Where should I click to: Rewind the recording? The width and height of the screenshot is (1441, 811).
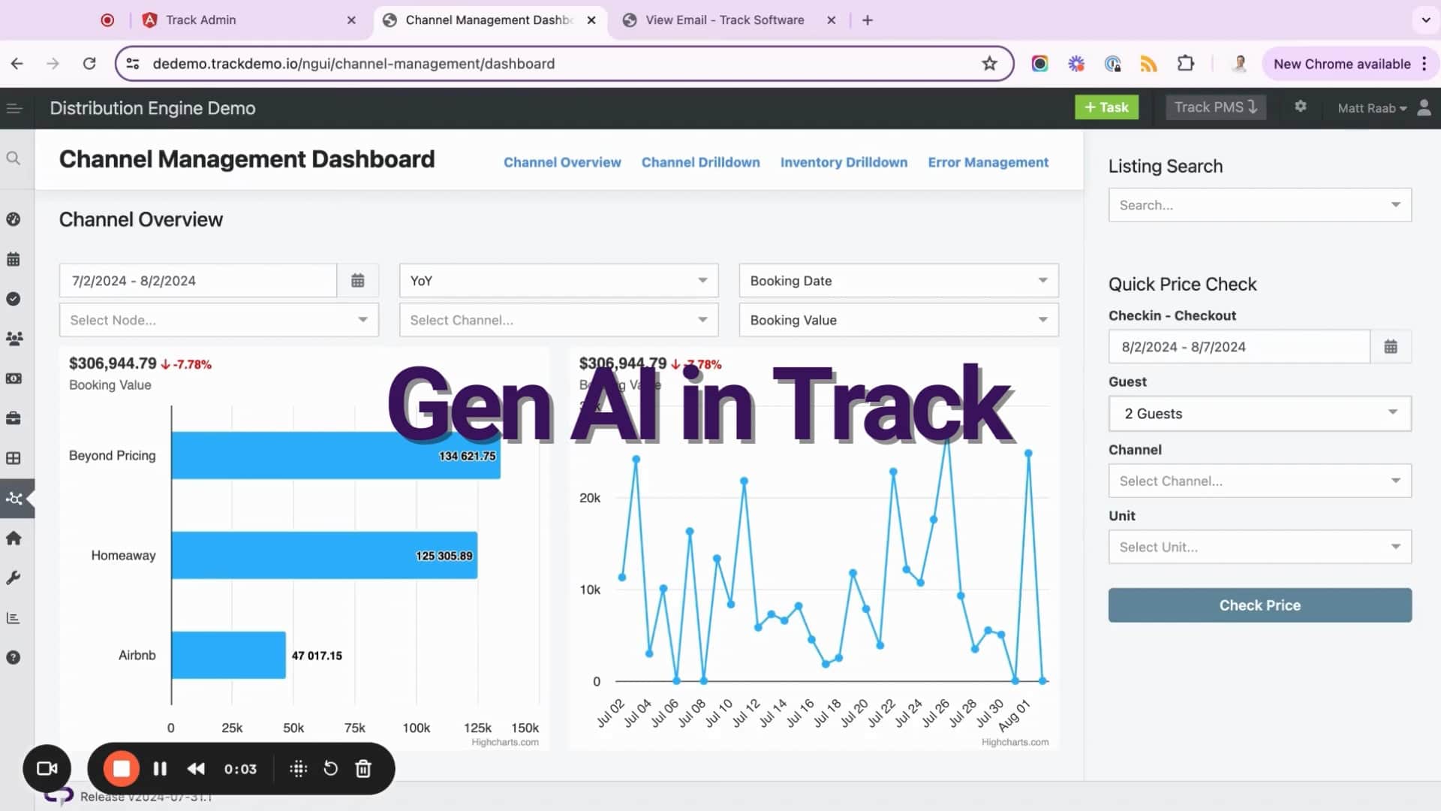tap(196, 768)
